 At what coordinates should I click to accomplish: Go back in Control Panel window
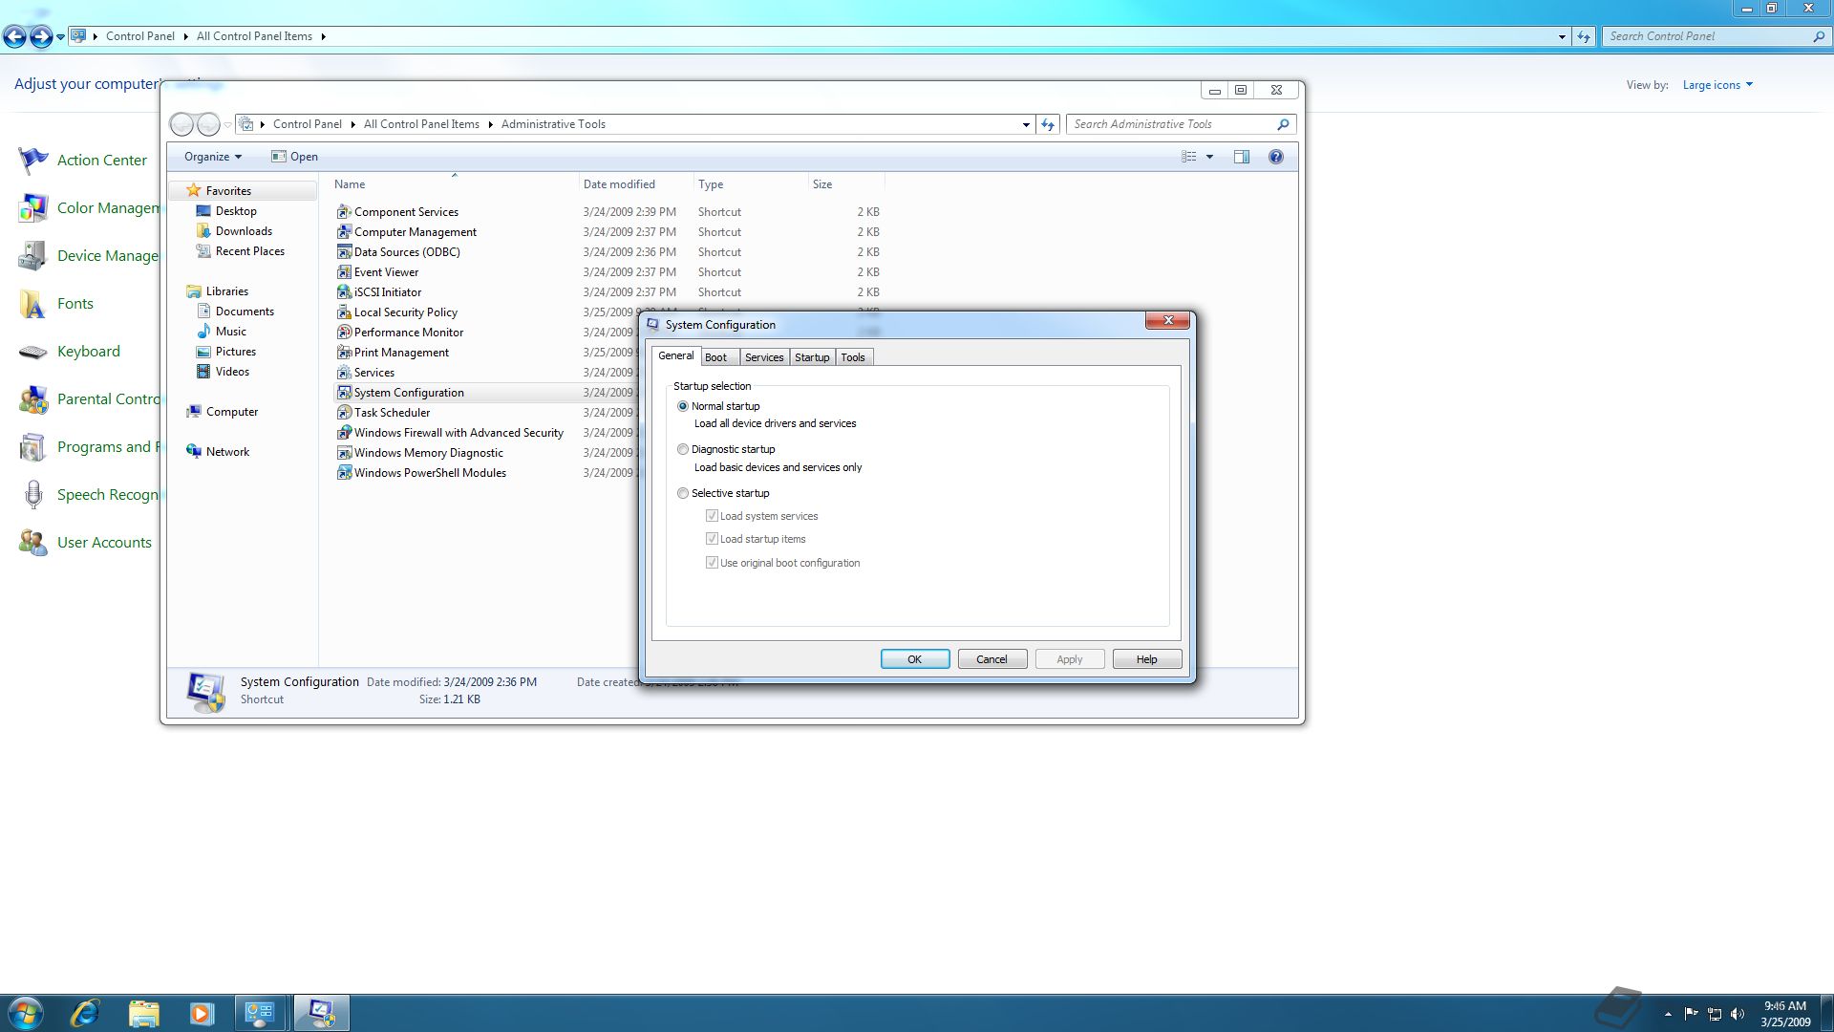pyautogui.click(x=14, y=37)
